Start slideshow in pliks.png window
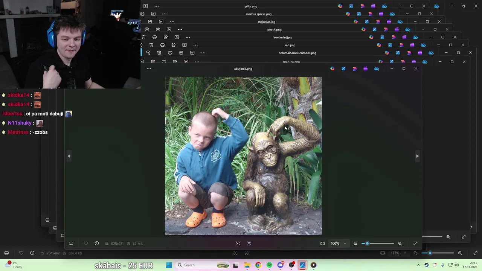 pos(145,6)
